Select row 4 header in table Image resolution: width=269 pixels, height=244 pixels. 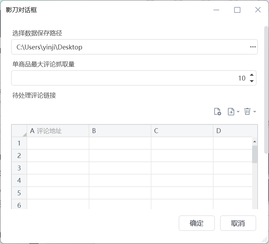coord(19,180)
